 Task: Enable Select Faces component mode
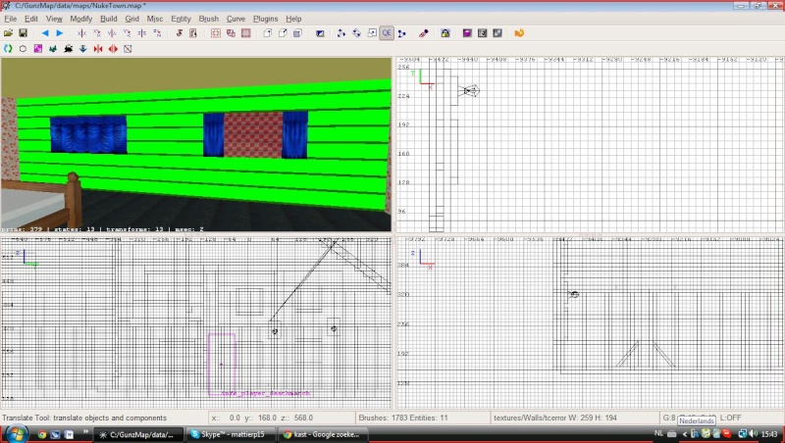coord(298,33)
